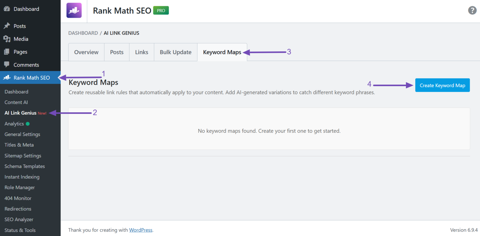
Task: Open Status & Tools submenu item
Action: tap(20, 230)
